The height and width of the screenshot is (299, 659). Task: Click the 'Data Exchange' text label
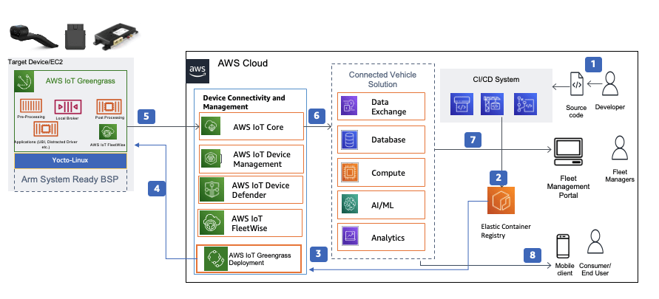coord(389,107)
